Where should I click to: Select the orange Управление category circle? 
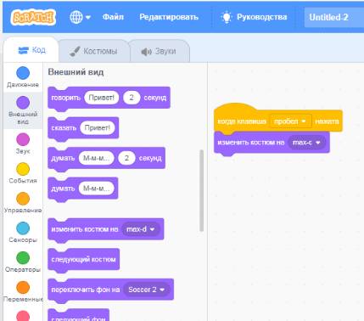pyautogui.click(x=23, y=199)
